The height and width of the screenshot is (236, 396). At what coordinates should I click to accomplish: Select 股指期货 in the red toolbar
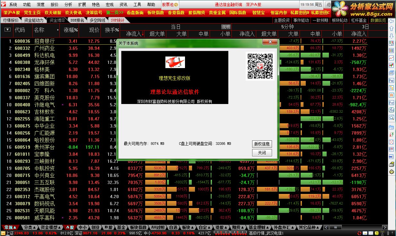[x=197, y=13]
